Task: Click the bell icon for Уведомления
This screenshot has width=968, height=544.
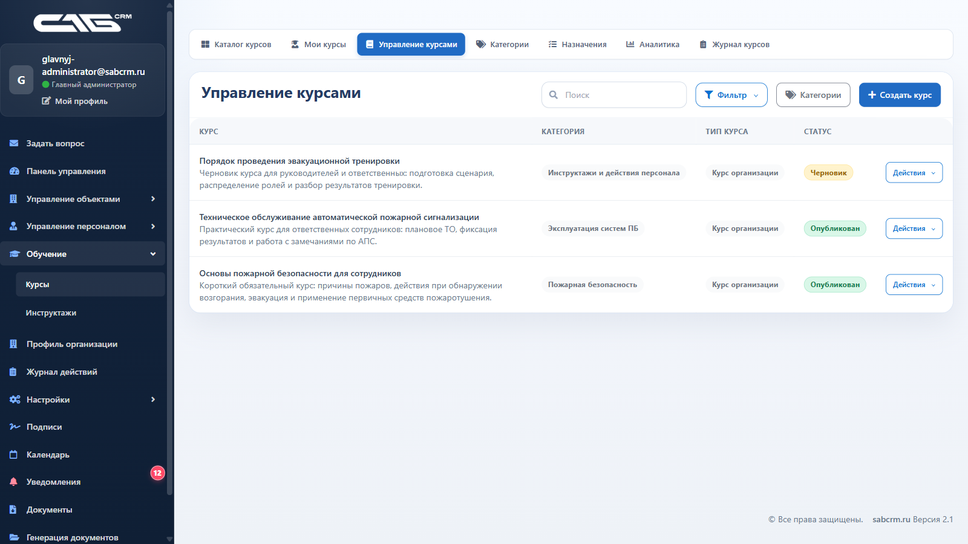Action: (x=13, y=482)
